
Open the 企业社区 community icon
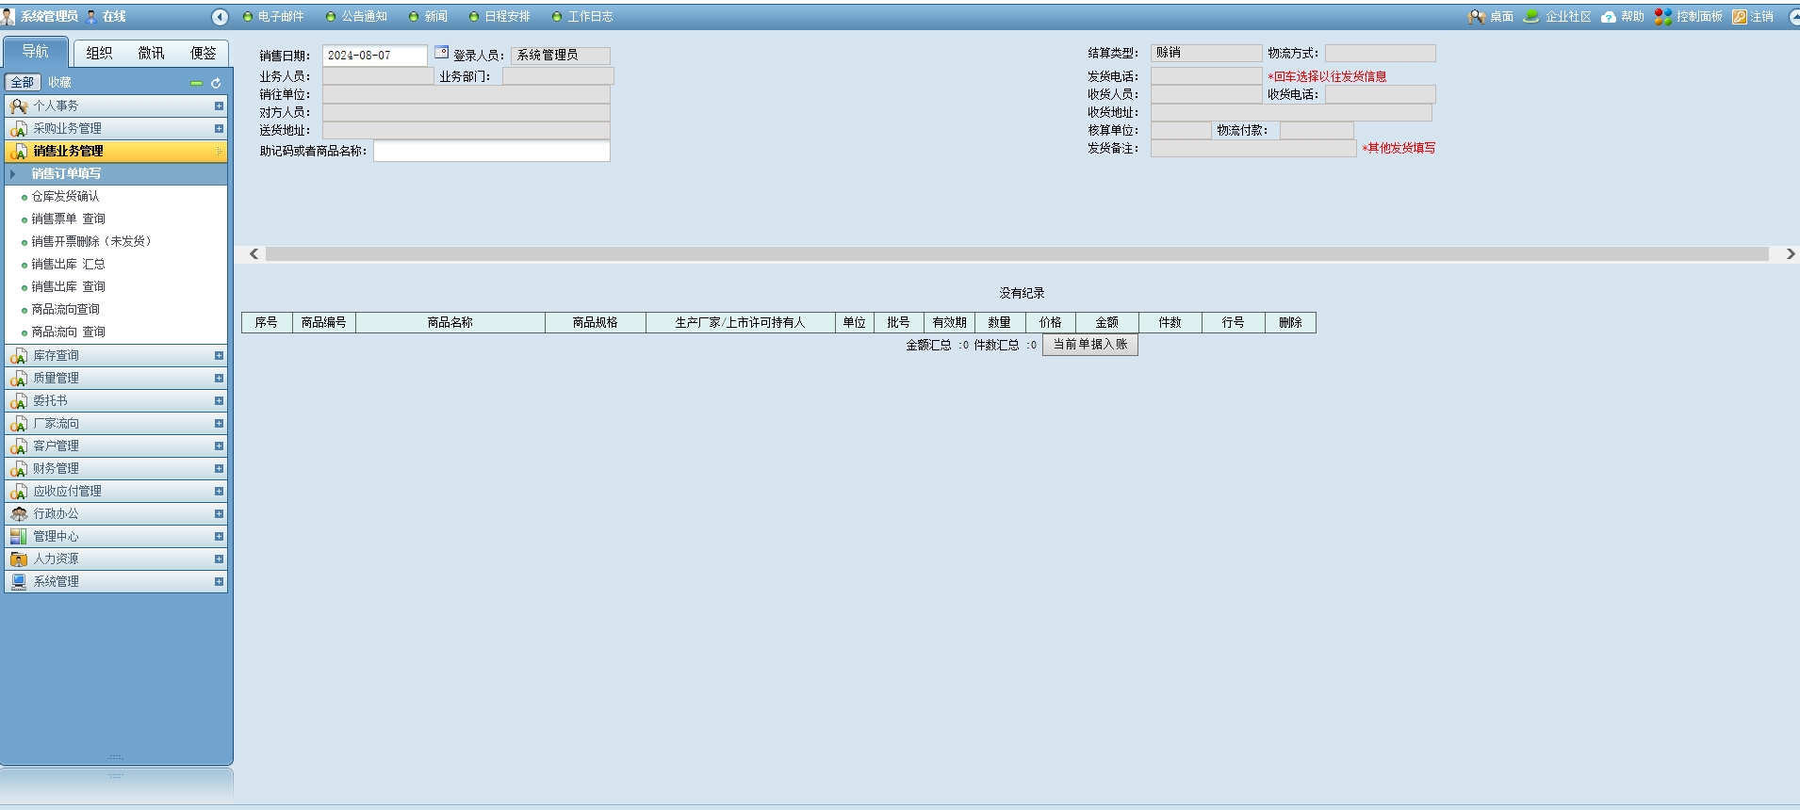pyautogui.click(x=1531, y=17)
